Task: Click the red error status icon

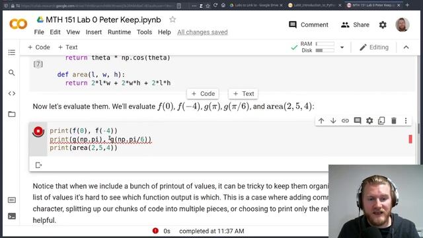Action: (x=155, y=231)
